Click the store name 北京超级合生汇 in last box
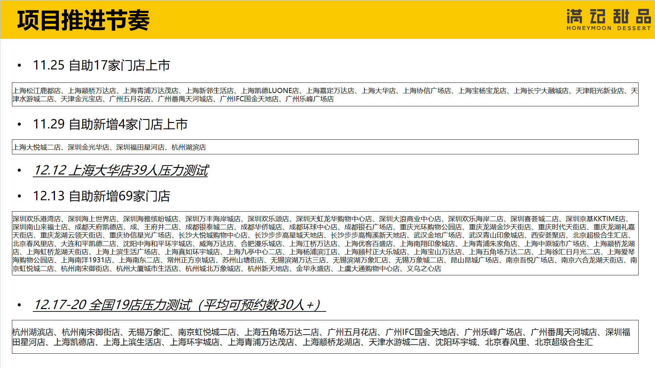Image resolution: width=655 pixels, height=368 pixels. [564, 342]
